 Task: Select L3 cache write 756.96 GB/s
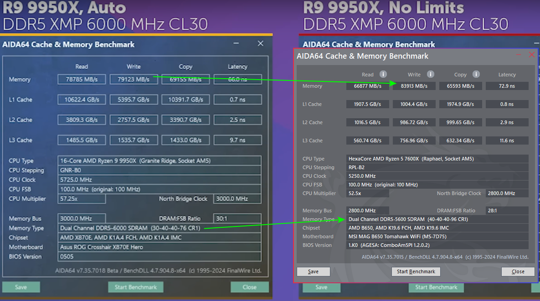pos(414,140)
